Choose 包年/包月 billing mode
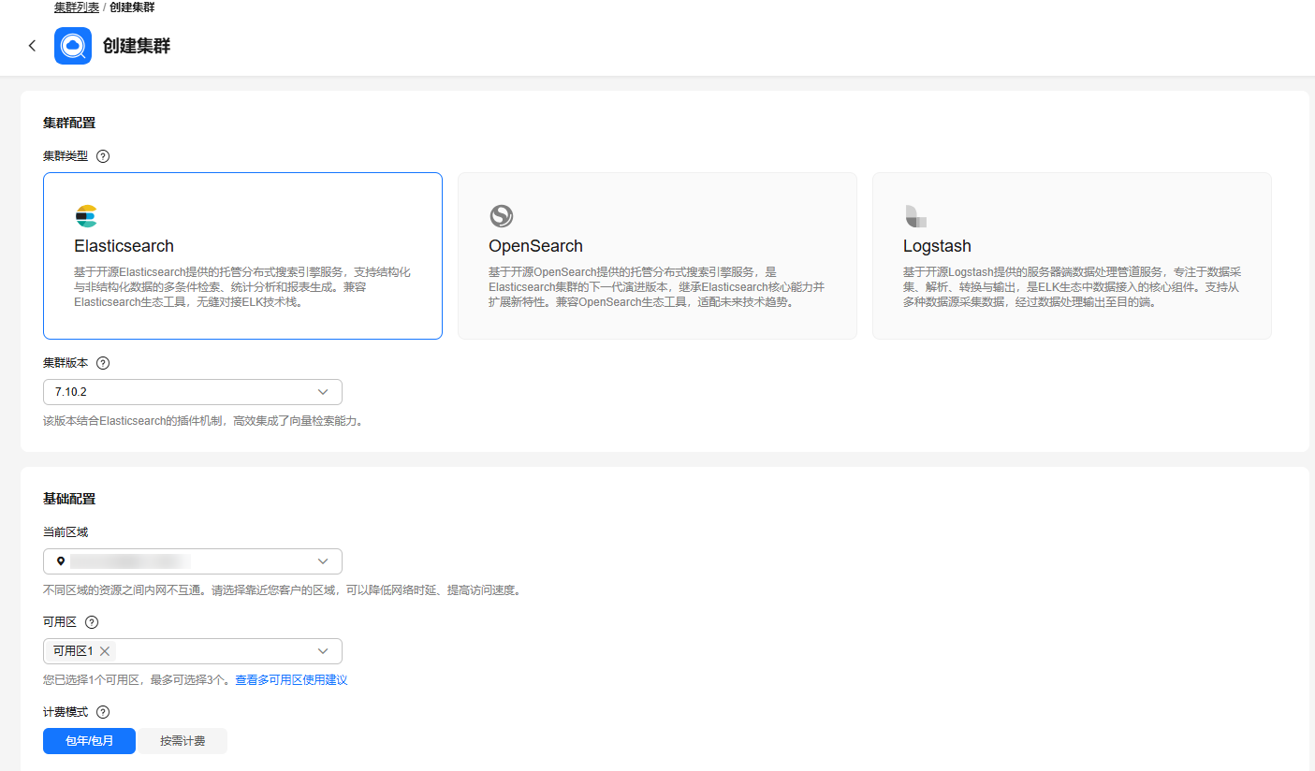The height and width of the screenshot is (771, 1315). tap(89, 741)
